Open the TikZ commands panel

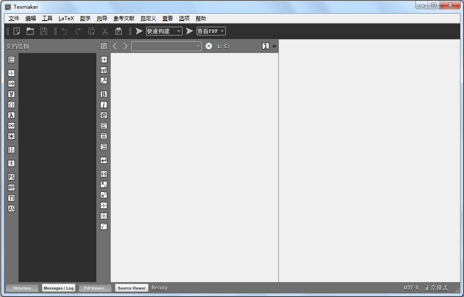pyautogui.click(x=11, y=198)
